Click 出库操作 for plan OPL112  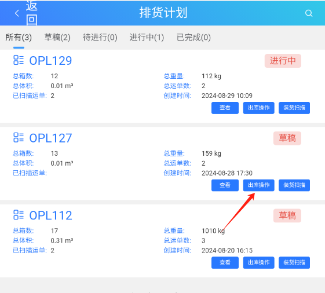259,262
